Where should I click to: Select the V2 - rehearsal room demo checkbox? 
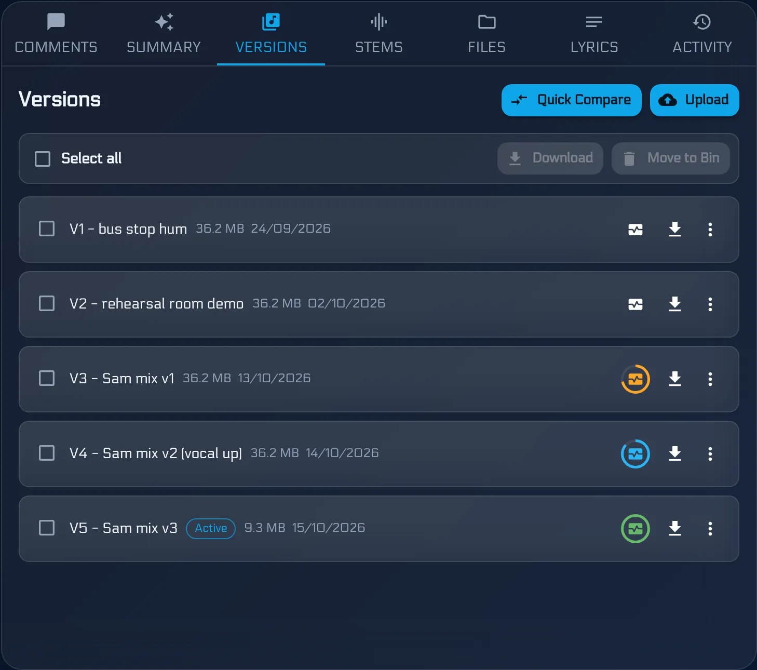[x=47, y=303]
